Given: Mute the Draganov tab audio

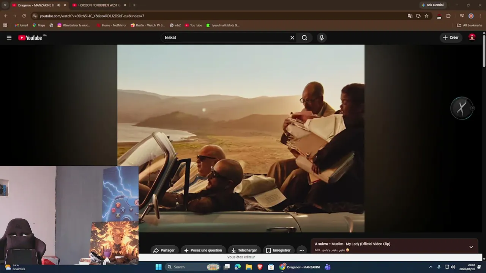Looking at the screenshot, I should [x=58, y=5].
